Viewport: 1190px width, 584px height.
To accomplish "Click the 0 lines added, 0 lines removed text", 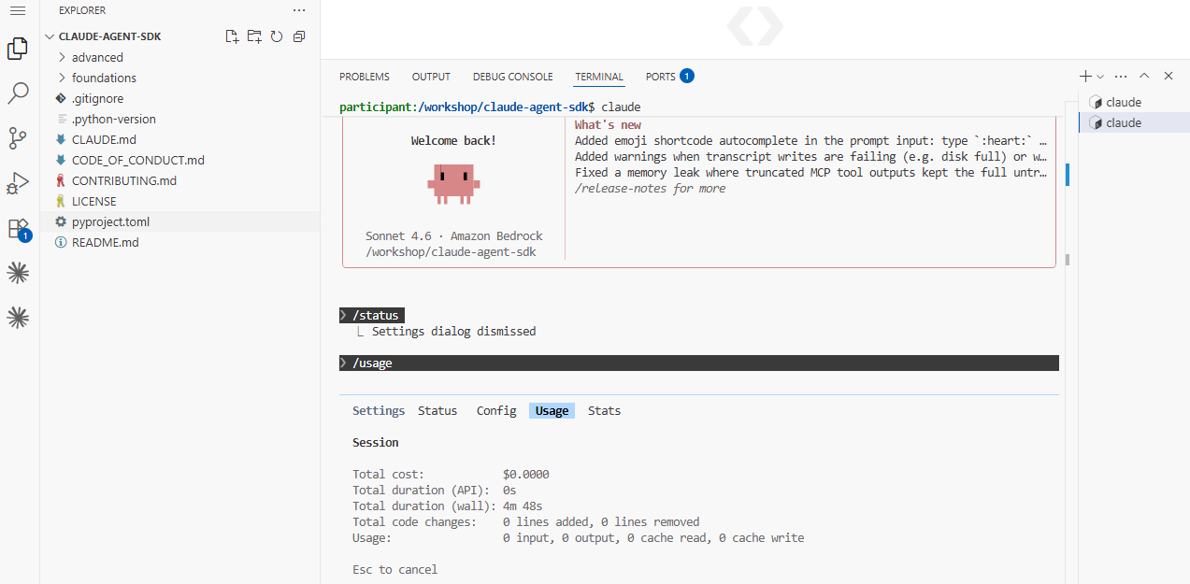I will tap(600, 522).
